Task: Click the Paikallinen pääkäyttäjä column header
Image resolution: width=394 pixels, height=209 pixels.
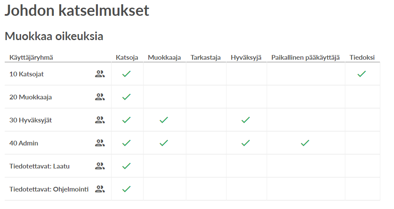Action: pos(305,58)
